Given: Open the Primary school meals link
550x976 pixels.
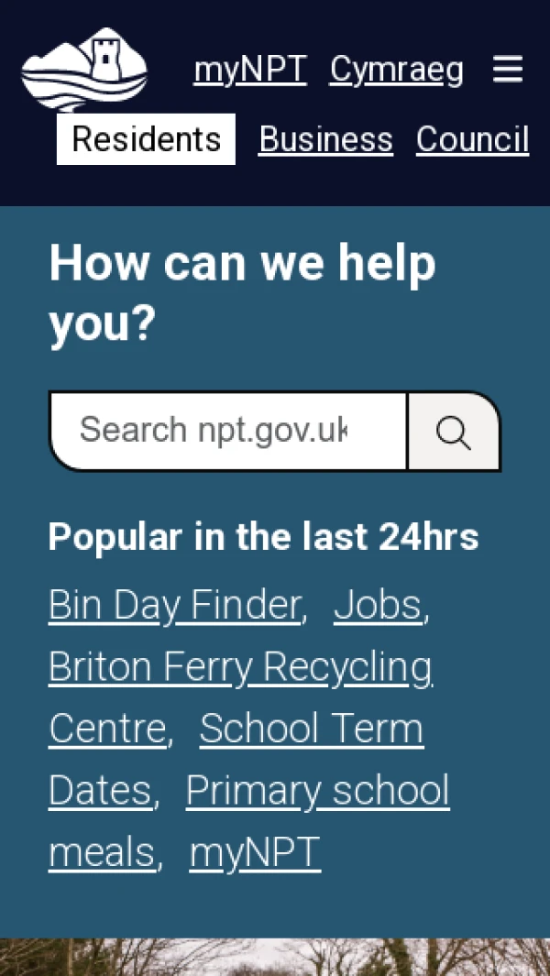Looking at the screenshot, I should click(x=317, y=792).
